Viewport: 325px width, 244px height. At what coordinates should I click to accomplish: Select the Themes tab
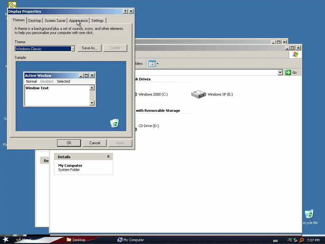(18, 20)
